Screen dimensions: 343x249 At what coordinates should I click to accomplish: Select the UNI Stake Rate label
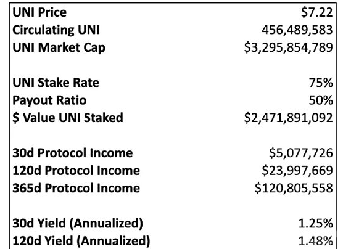(x=56, y=83)
